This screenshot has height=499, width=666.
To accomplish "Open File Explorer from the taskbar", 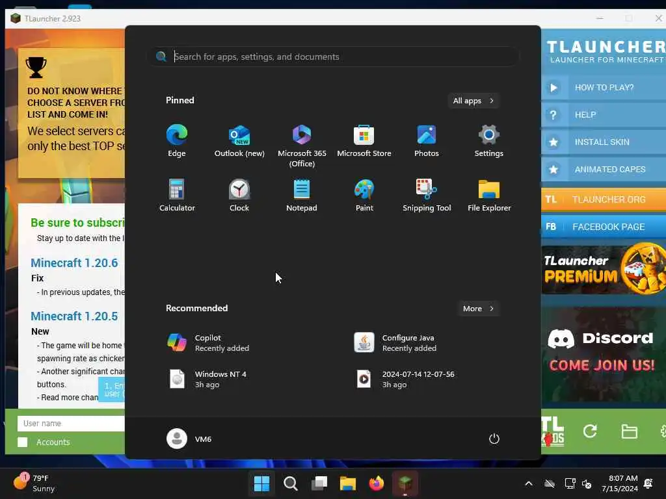I will pyautogui.click(x=347, y=483).
